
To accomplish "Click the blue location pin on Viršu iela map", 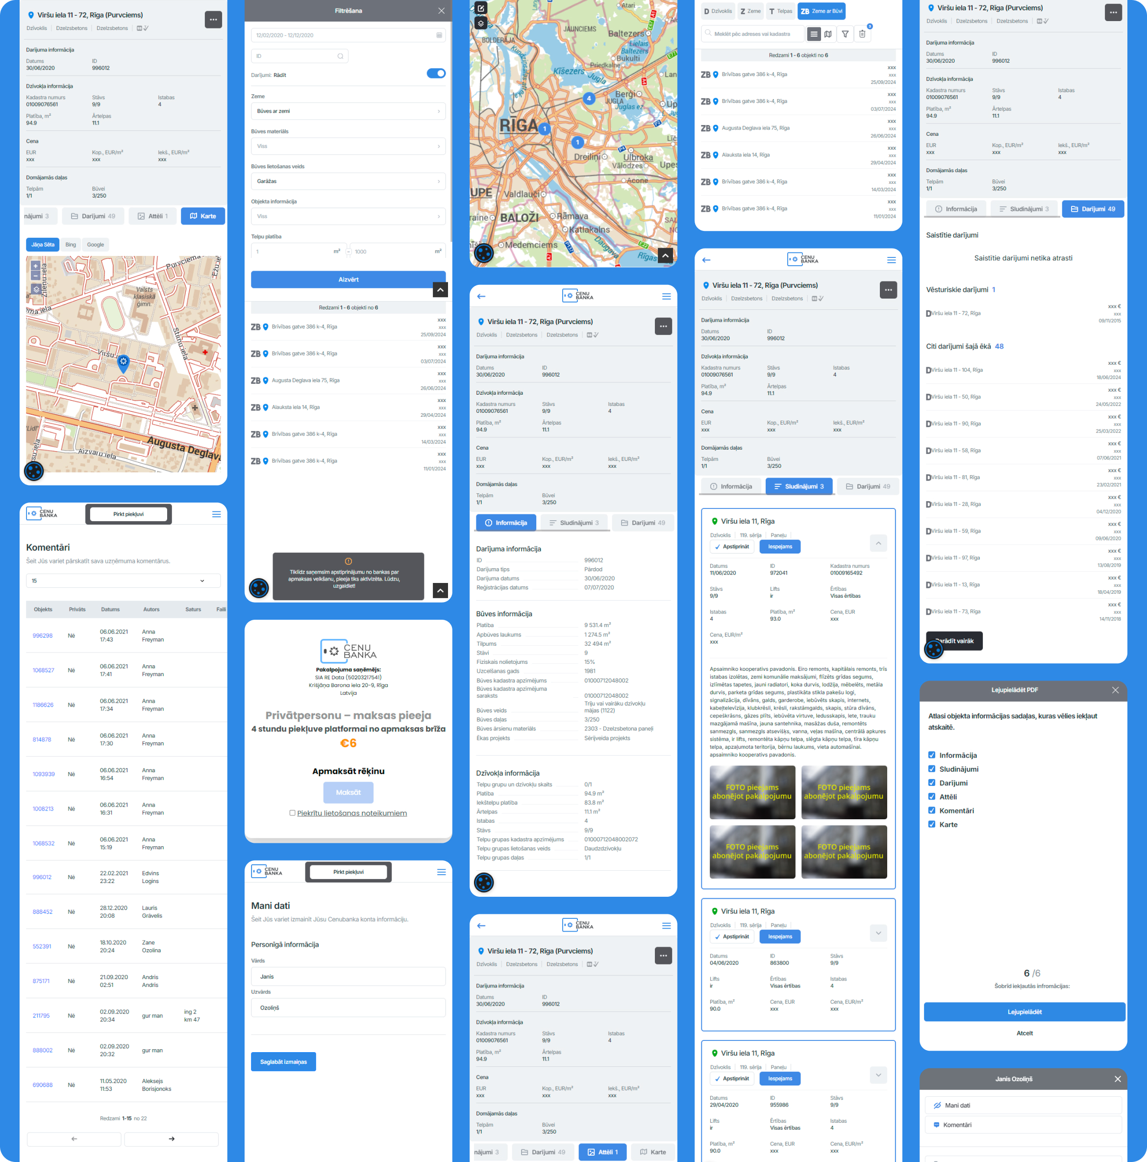I will click(x=123, y=363).
